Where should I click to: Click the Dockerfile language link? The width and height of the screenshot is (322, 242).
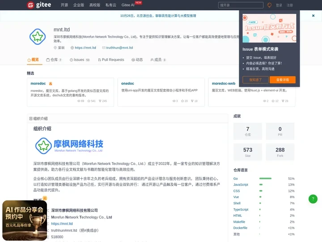240,228
